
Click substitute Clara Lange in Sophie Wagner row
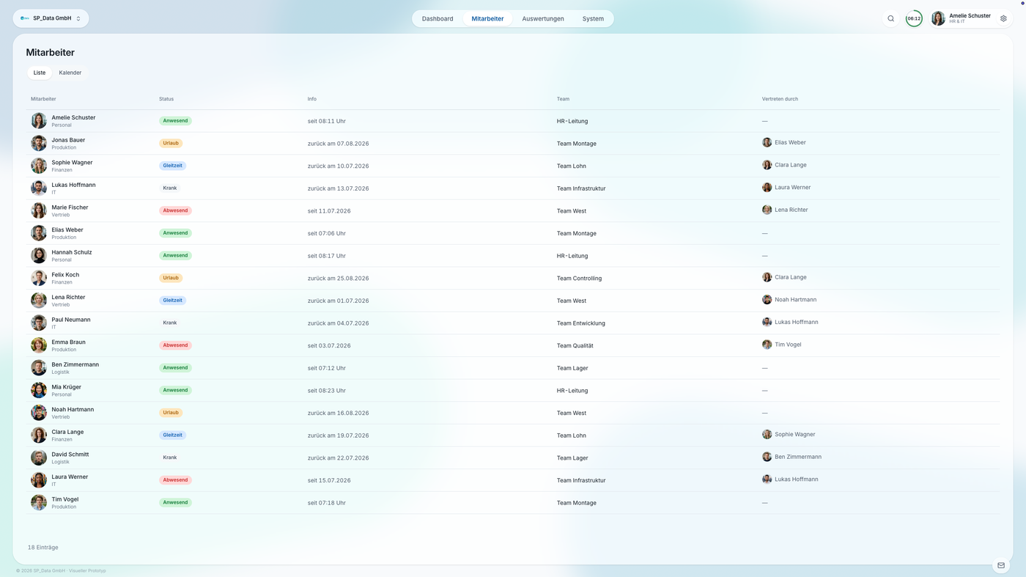784,165
